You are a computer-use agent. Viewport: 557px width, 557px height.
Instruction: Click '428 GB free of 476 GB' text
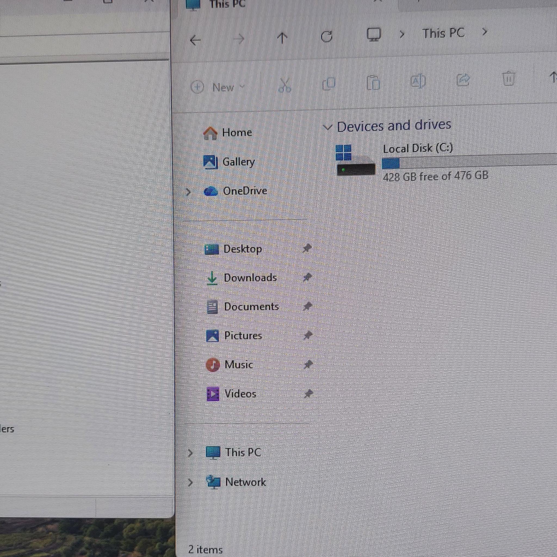tap(435, 176)
